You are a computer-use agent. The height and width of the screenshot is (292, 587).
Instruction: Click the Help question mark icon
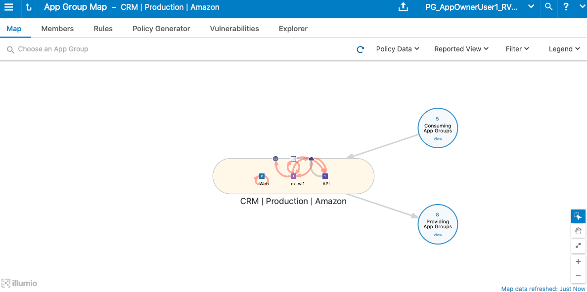565,7
